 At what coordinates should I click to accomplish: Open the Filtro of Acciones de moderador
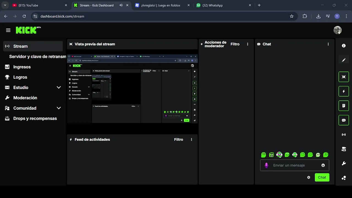pos(235,44)
